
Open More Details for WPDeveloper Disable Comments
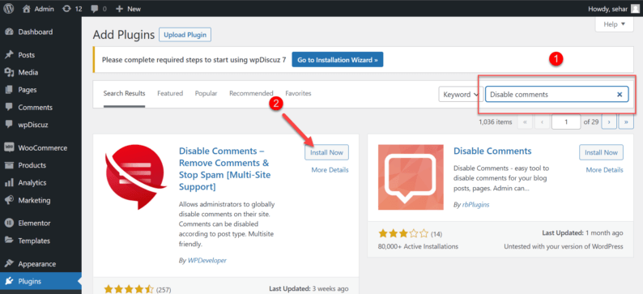(x=330, y=170)
